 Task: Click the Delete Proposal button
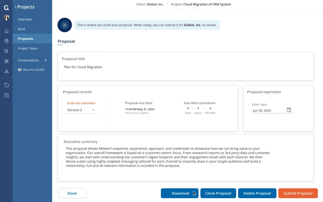[x=257, y=193]
